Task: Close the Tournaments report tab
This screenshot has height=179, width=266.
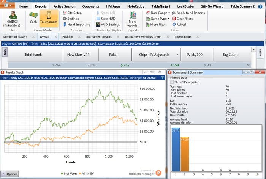Action: coord(198,37)
